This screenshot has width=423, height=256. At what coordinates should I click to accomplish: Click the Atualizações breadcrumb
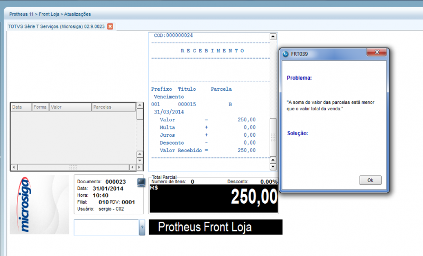click(x=77, y=14)
